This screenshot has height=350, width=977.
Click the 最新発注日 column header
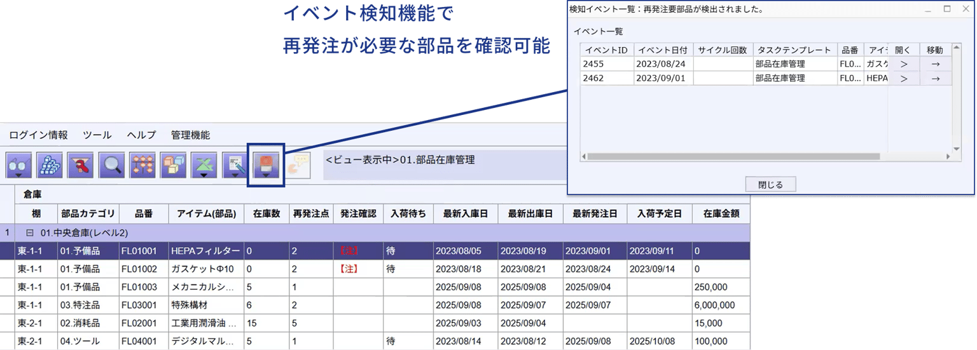click(595, 214)
